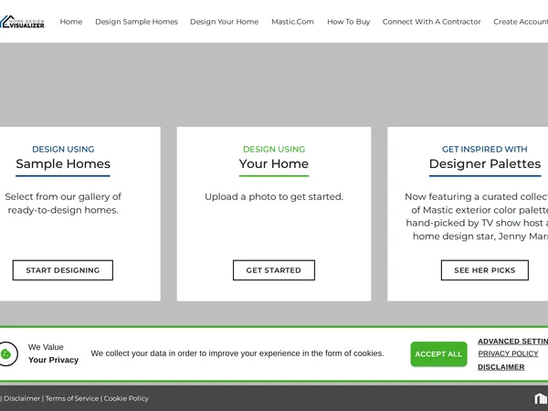Click the cookie icon in privacy banner

coord(6,354)
